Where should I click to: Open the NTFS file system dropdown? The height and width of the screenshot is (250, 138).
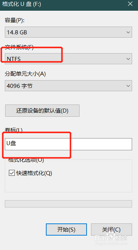pyautogui.click(x=68, y=59)
